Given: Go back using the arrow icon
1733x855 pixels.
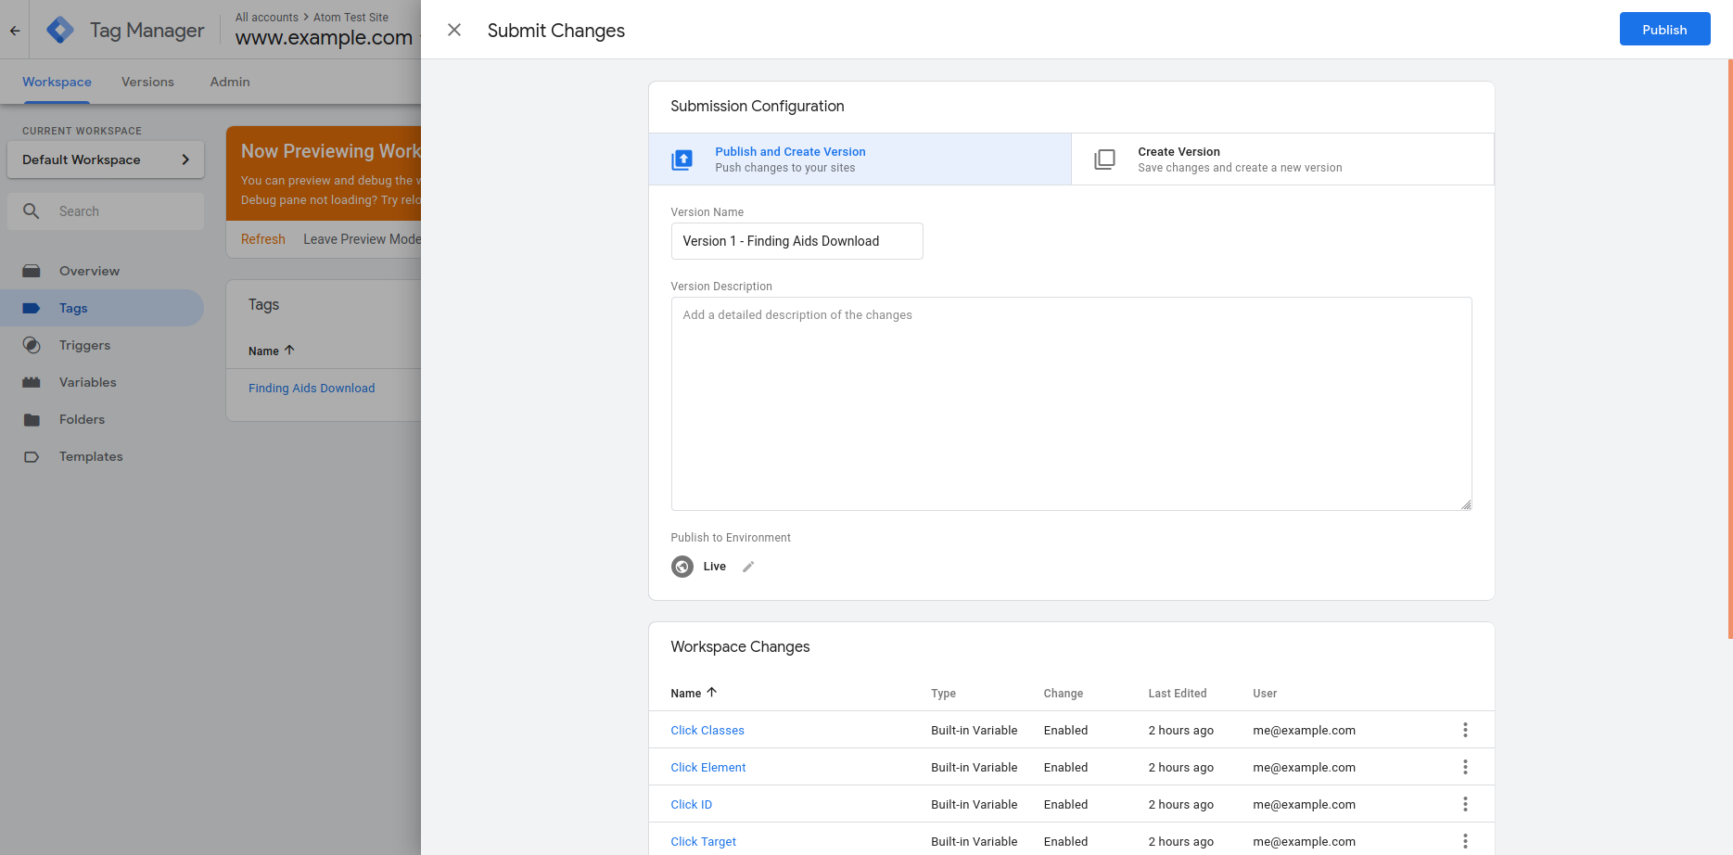Looking at the screenshot, I should (x=15, y=31).
